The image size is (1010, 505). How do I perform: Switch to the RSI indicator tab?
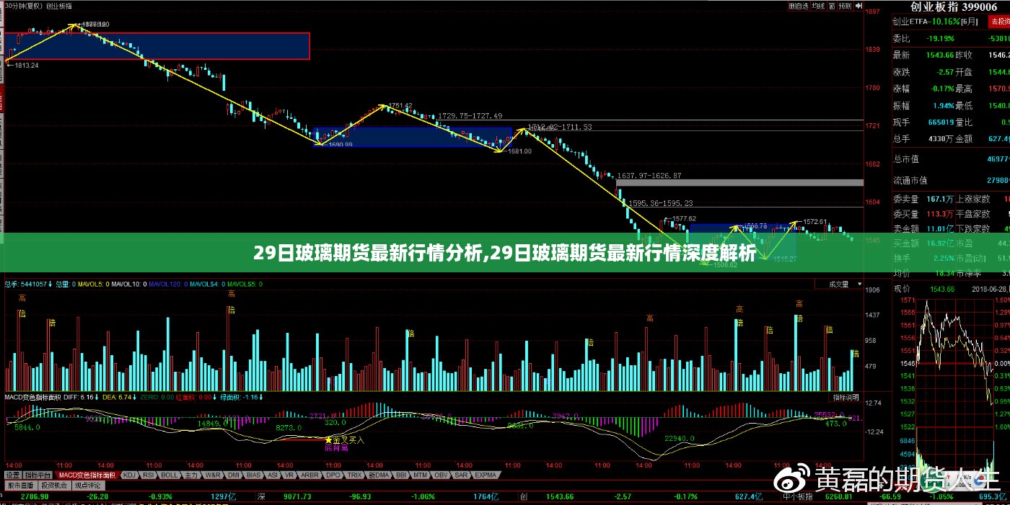(x=150, y=475)
